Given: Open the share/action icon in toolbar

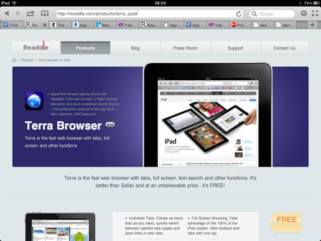Looking at the screenshot, I should click(x=31, y=13).
